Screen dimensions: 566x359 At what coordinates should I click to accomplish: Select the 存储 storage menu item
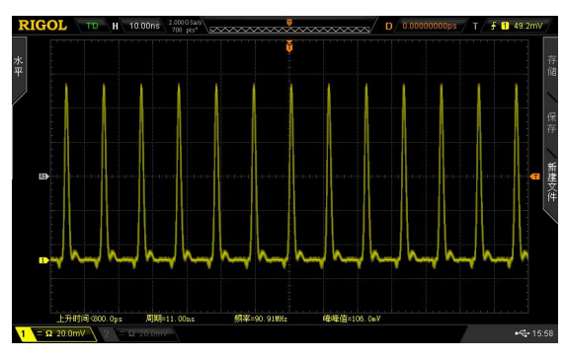pos(551,66)
